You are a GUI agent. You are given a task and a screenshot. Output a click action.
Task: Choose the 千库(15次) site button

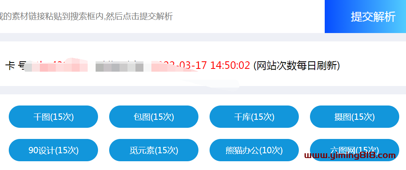click(x=254, y=117)
